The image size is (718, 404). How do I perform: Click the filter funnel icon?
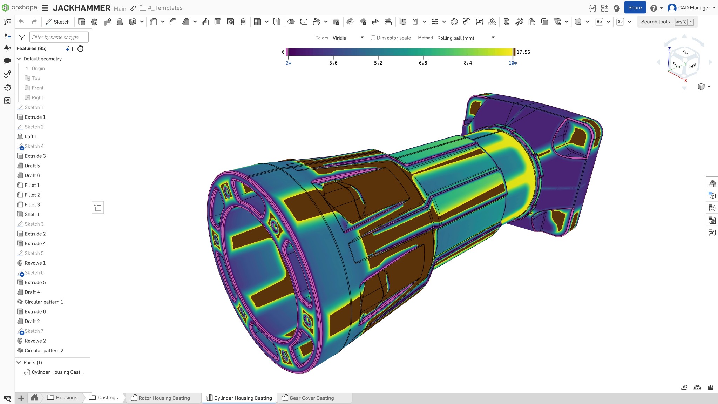(x=22, y=37)
